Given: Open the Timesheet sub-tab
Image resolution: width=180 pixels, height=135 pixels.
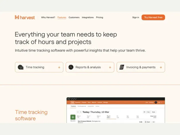Looking at the screenshot, I should [73, 106].
